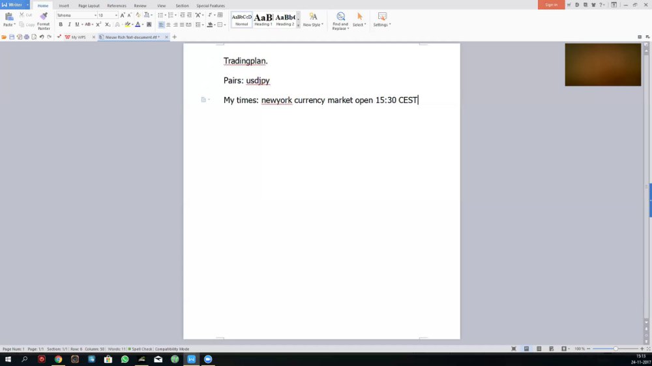Open the New Style menu
Viewport: 652px width, 366px height.
[313, 20]
